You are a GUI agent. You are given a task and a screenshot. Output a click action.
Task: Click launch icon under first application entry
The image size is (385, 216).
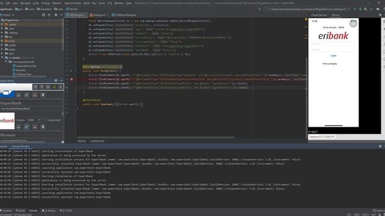click(26, 95)
